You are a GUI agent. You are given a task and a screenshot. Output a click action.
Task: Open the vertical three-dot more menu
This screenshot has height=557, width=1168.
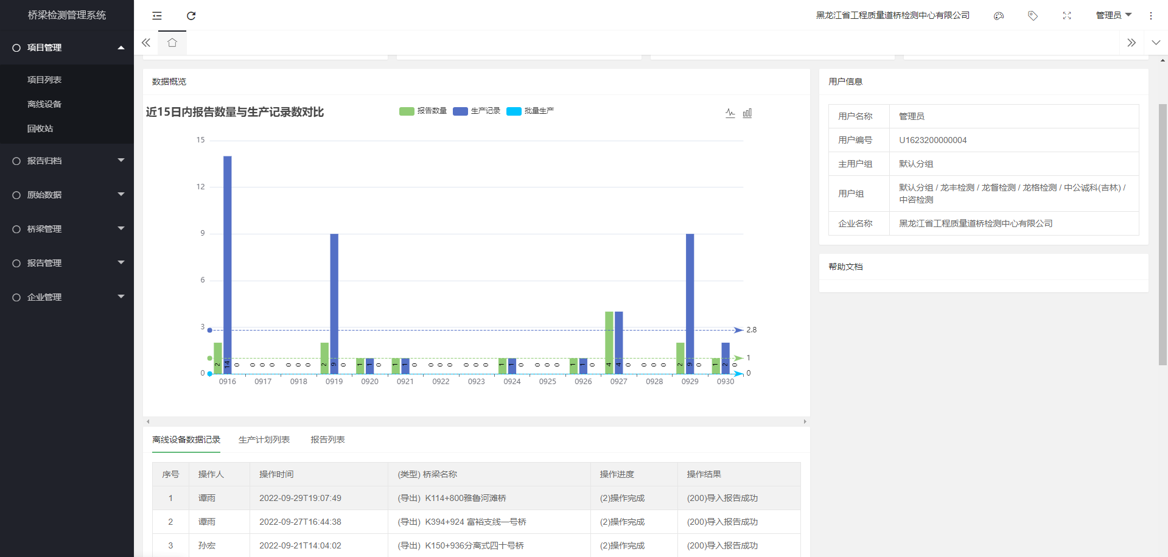point(1151,16)
